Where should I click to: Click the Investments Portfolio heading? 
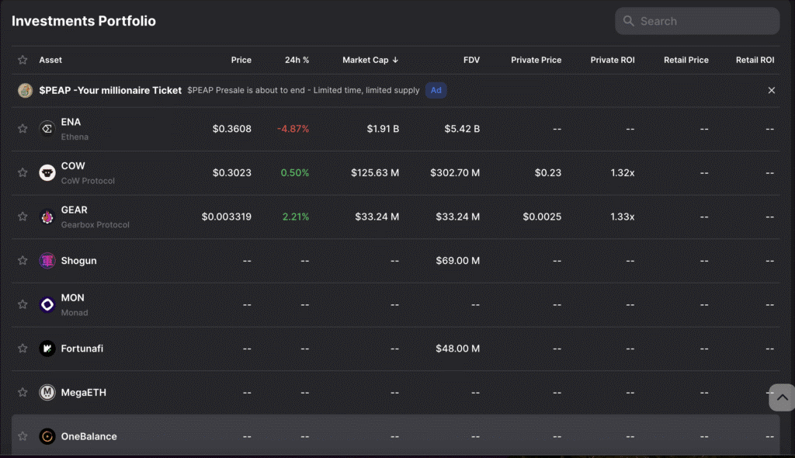(84, 21)
